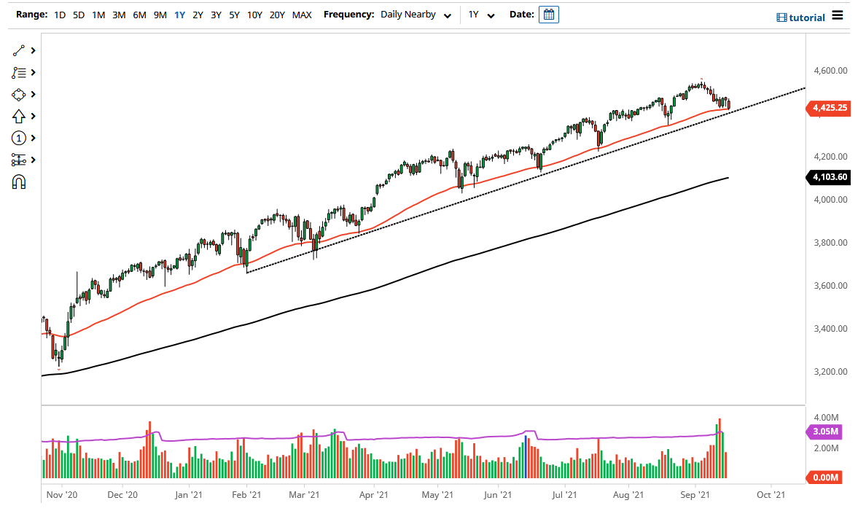858x511 pixels.
Task: Open the Daily Nearby frequency dropdown
Action: (x=412, y=14)
